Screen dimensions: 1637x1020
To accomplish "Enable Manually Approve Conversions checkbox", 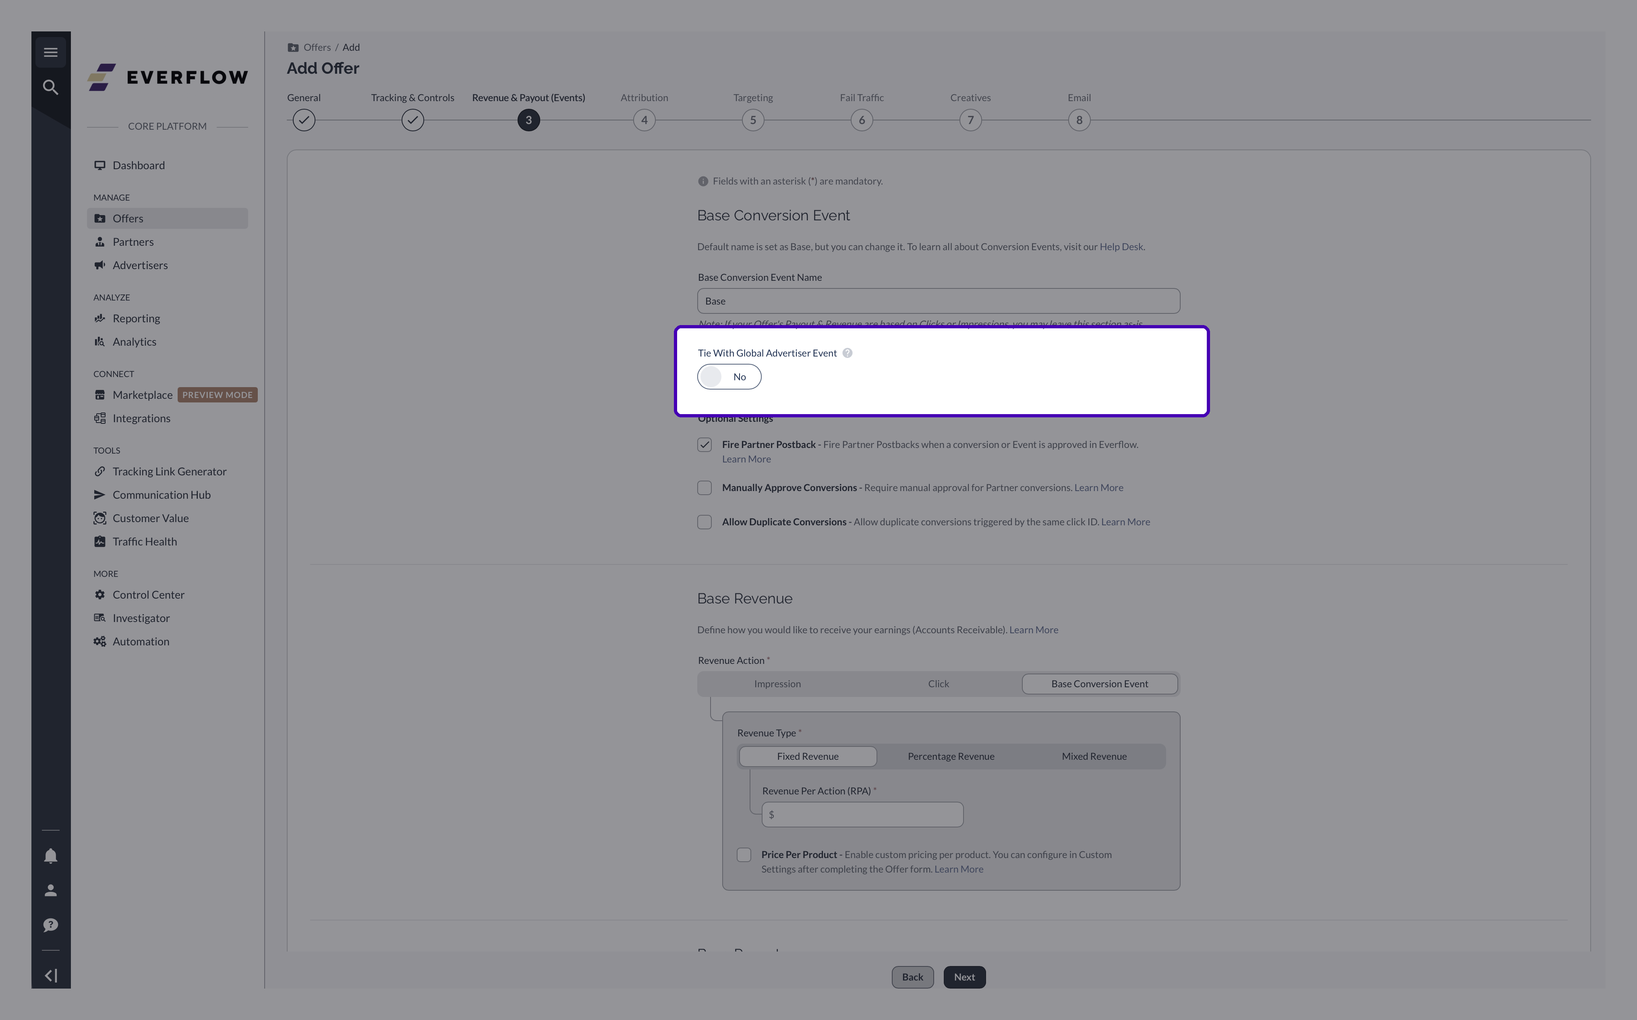I will tap(704, 488).
